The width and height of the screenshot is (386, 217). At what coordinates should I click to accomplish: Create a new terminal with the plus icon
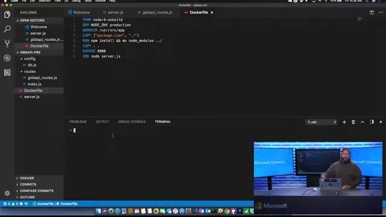tap(344, 122)
